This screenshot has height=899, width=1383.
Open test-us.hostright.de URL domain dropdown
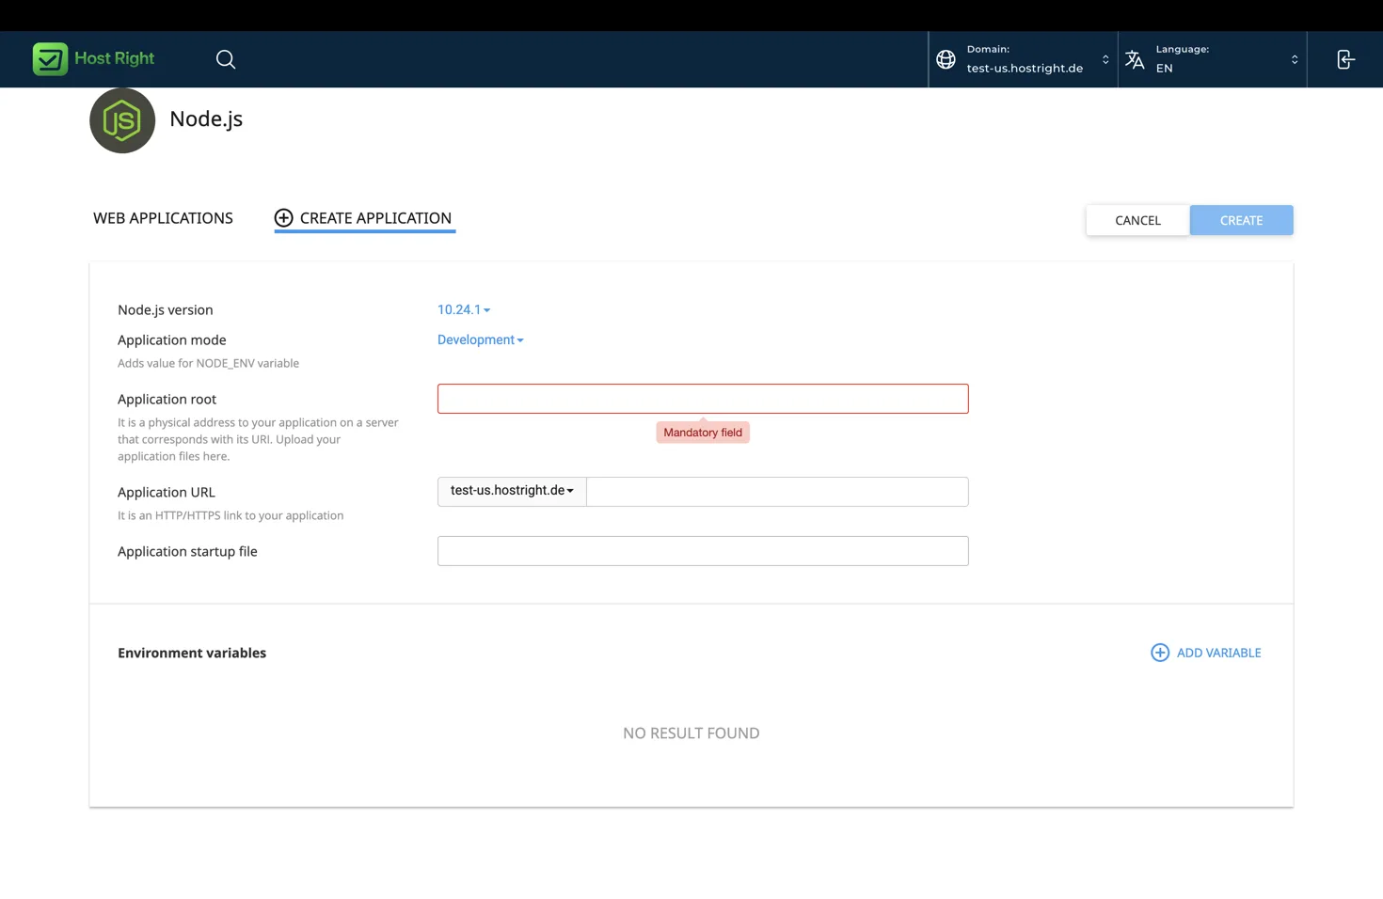(x=512, y=491)
